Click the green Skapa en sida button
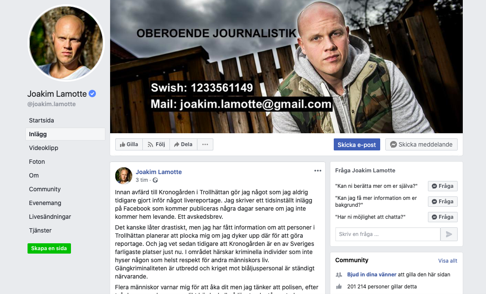 49,248
